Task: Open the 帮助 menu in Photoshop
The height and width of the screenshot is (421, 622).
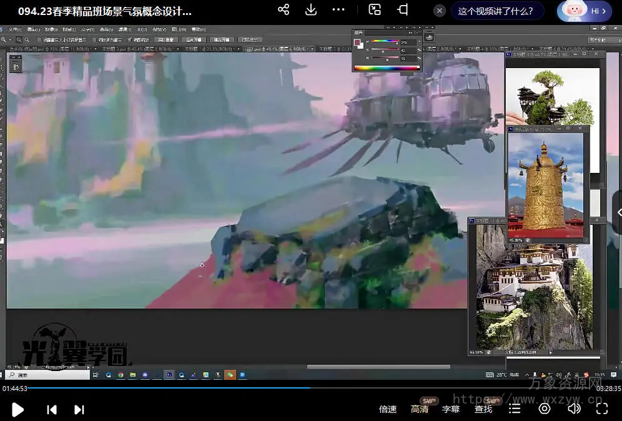Action: [x=197, y=29]
